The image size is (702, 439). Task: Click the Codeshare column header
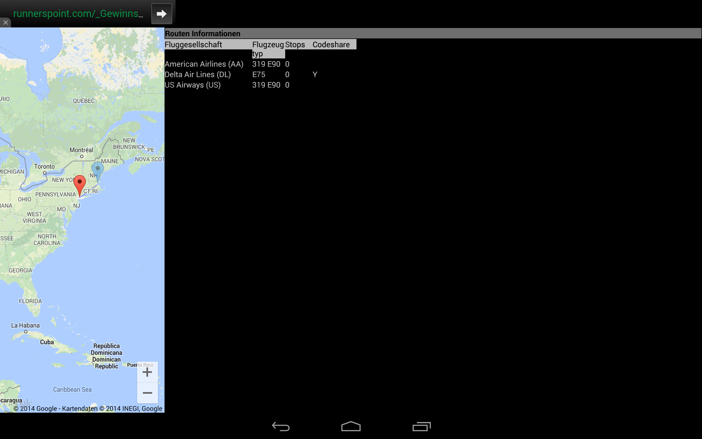click(331, 44)
